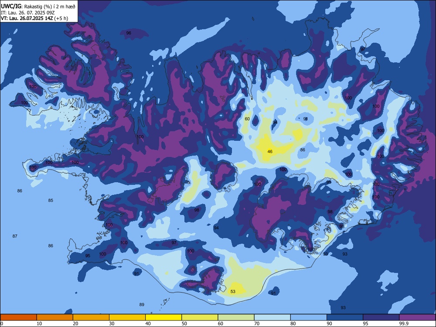
Task: Click the legend scale label "70"
Action: click(257, 324)
